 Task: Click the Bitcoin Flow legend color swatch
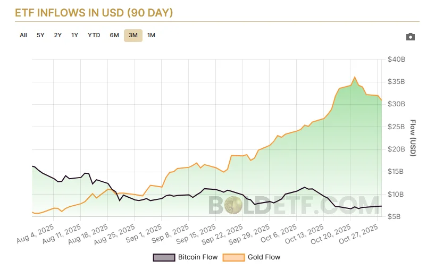click(x=164, y=257)
